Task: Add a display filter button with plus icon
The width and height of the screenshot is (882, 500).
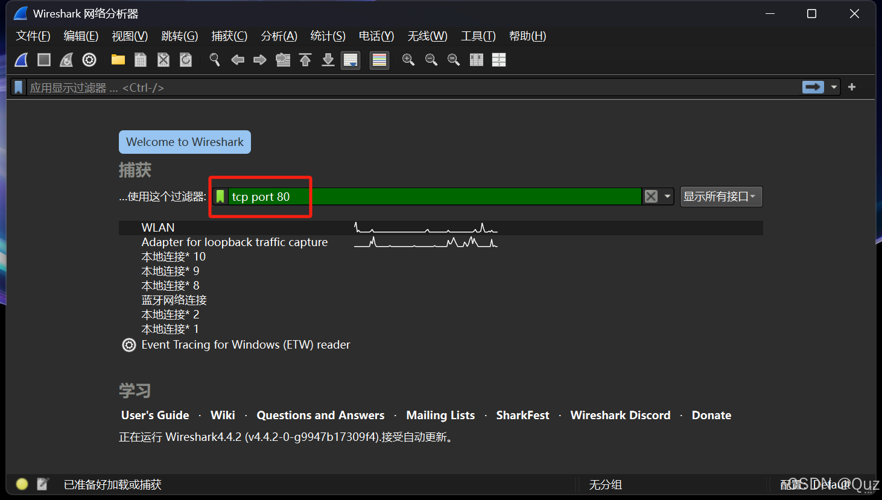Action: point(852,87)
